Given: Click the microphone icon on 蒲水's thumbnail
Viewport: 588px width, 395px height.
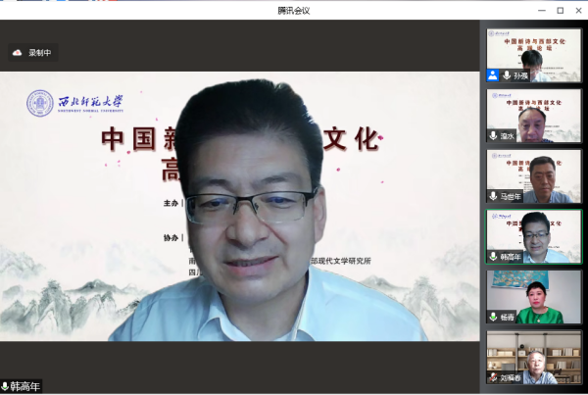Looking at the screenshot, I should 494,135.
